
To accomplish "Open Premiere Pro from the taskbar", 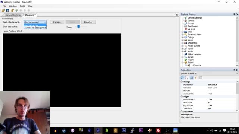I will (141, 131).
